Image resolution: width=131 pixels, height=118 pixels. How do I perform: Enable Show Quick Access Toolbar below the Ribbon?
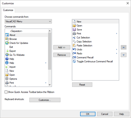[6, 92]
